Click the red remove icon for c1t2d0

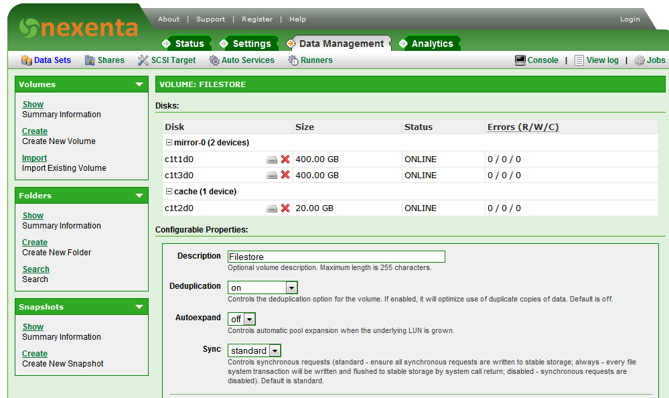click(x=285, y=208)
